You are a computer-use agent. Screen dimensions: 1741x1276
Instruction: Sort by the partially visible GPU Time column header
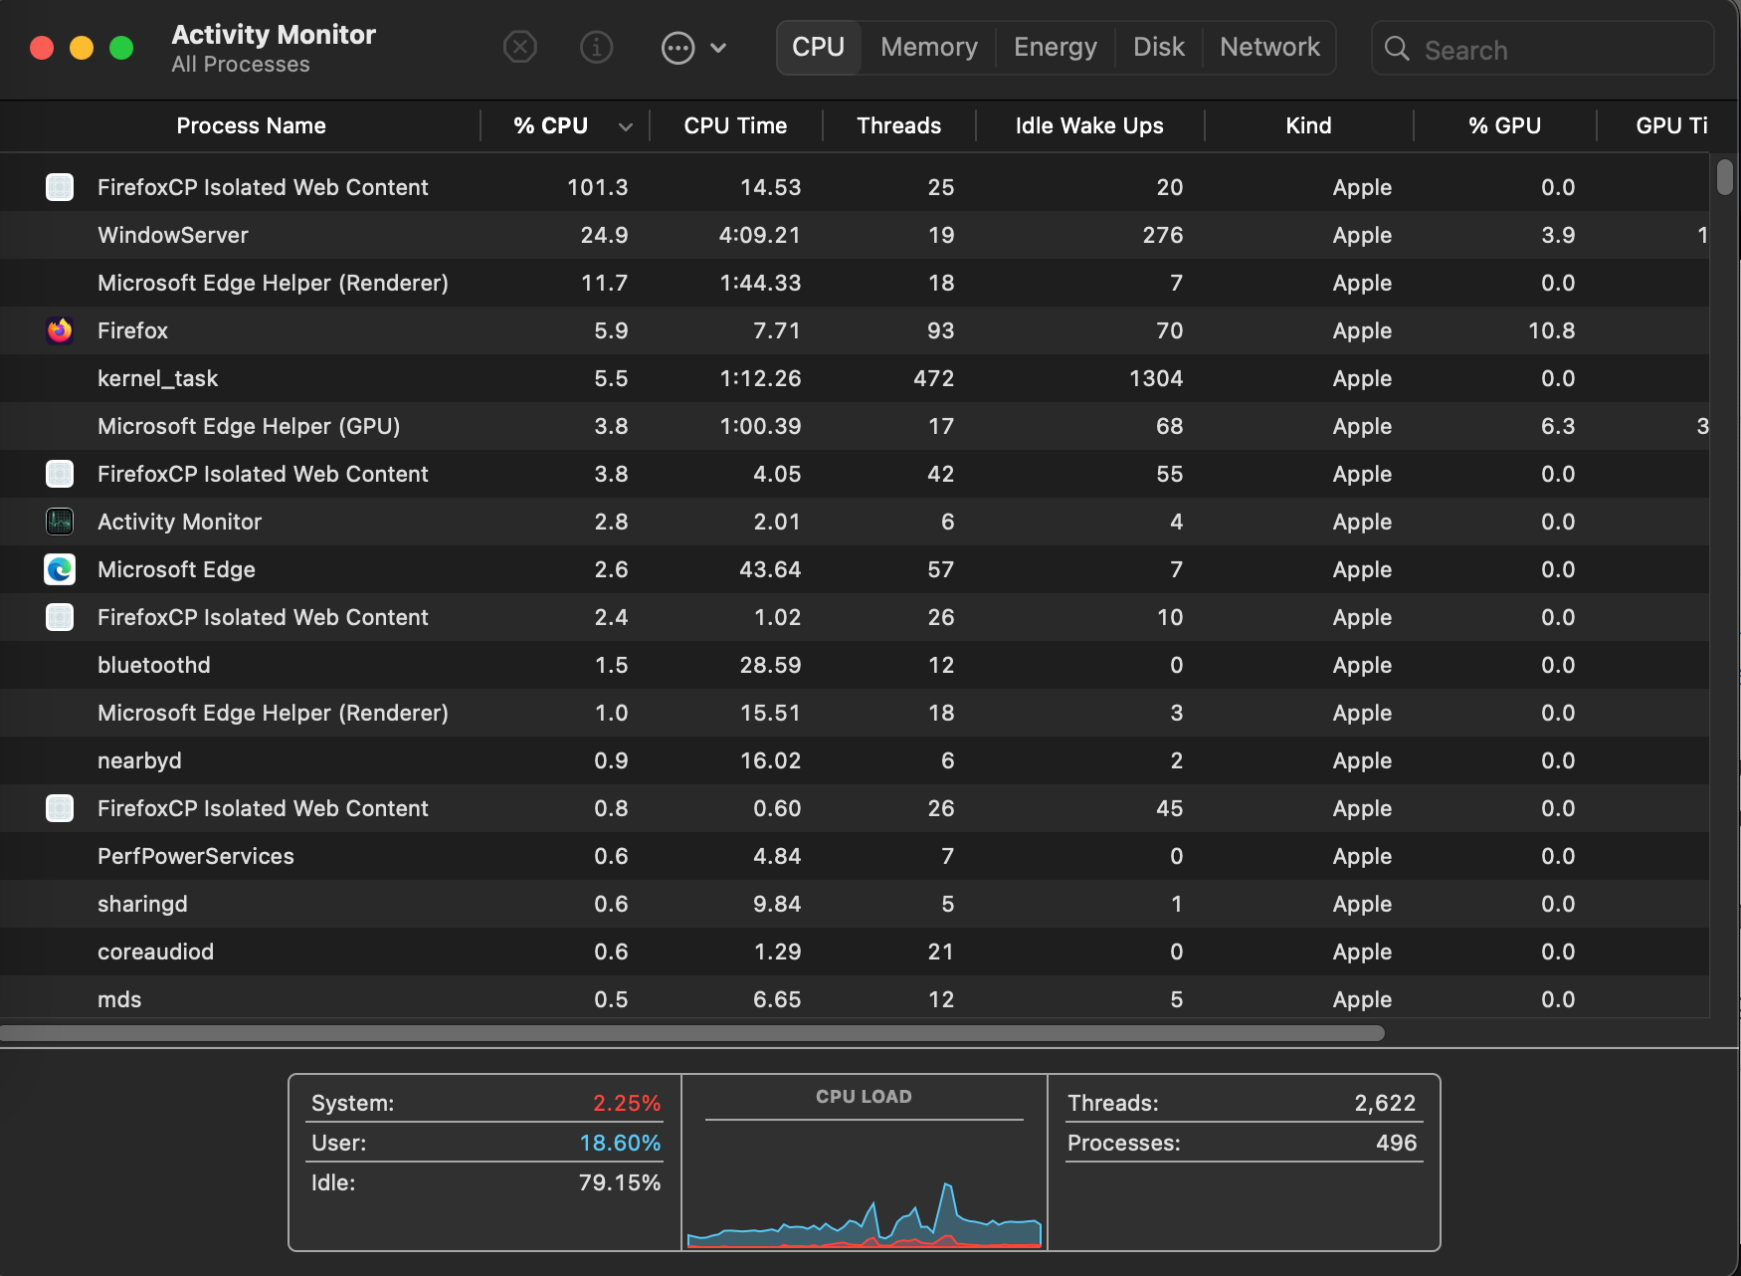[x=1671, y=125]
